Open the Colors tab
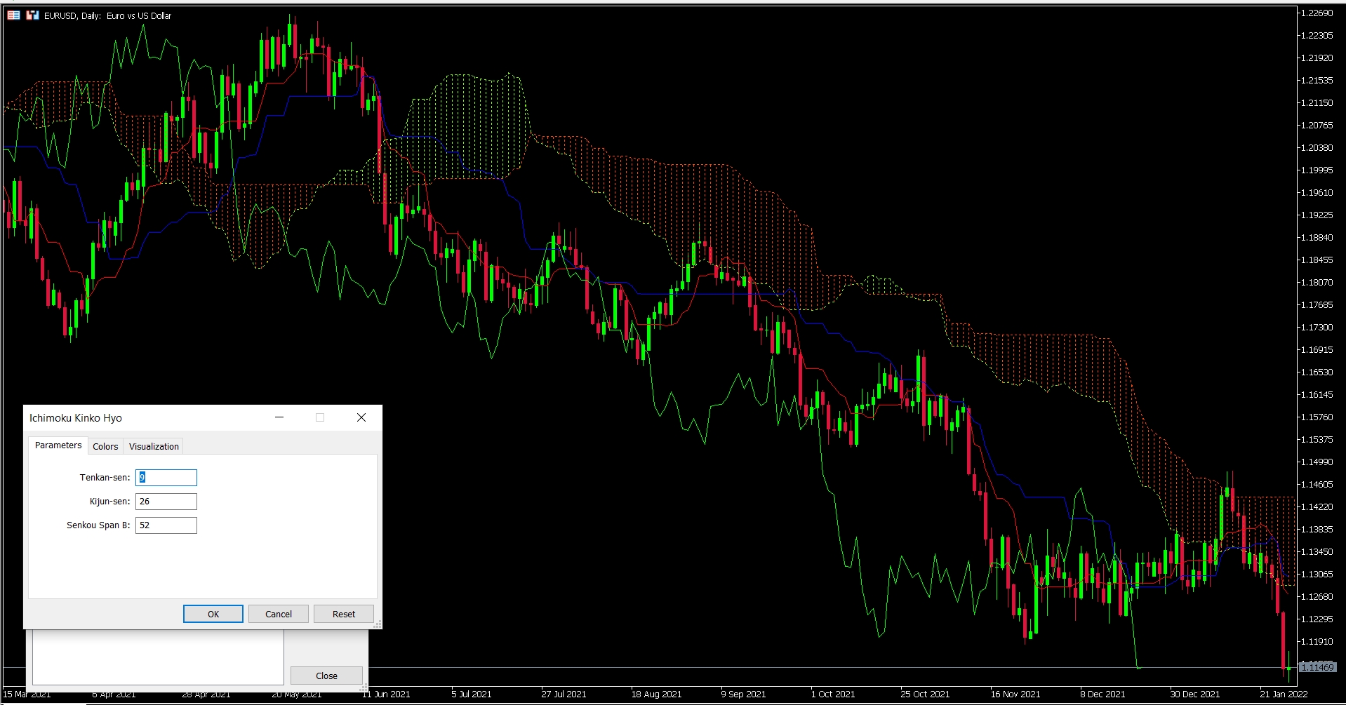Viewport: 1346px width, 705px height. click(x=105, y=446)
